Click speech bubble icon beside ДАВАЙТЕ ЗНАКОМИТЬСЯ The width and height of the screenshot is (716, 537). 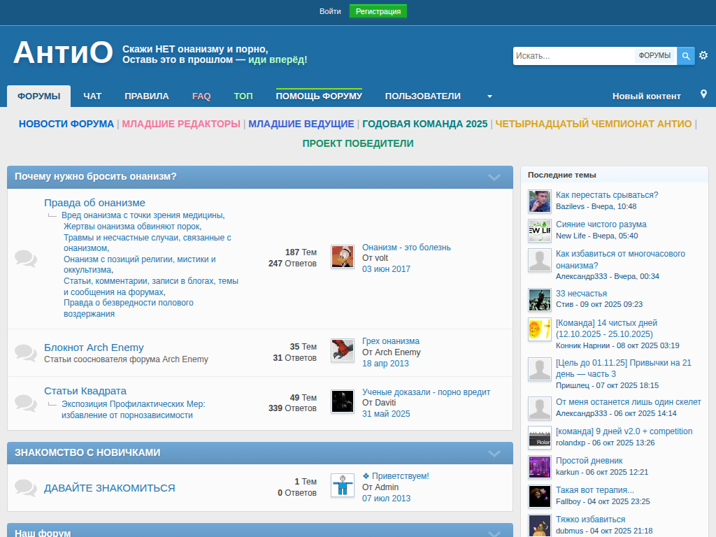click(x=26, y=487)
